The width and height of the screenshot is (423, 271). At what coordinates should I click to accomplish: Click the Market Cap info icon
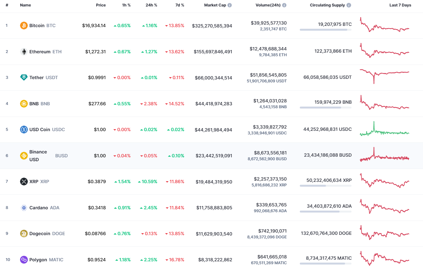(x=230, y=5)
